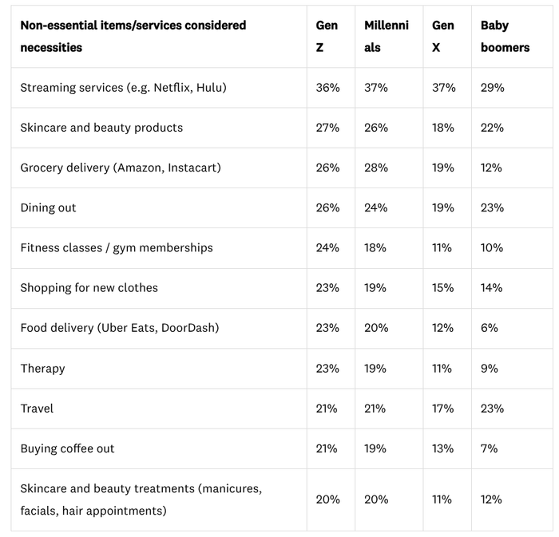Click the Travel row label

[38, 409]
